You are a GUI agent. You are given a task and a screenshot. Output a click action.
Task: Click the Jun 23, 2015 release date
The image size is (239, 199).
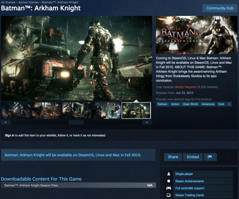click(x=185, y=93)
